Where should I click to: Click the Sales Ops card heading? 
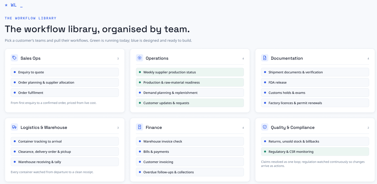pos(30,58)
